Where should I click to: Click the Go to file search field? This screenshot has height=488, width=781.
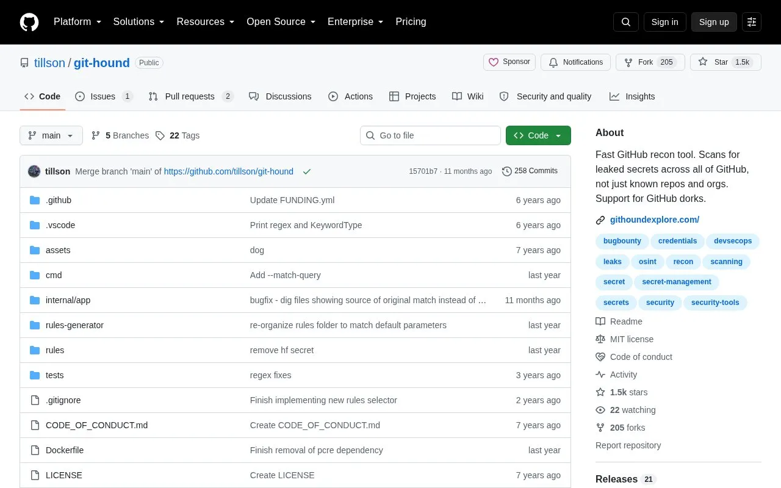click(x=430, y=135)
